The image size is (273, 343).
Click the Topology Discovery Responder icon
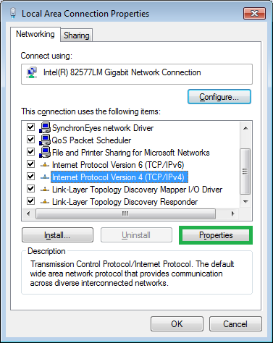coord(45,202)
